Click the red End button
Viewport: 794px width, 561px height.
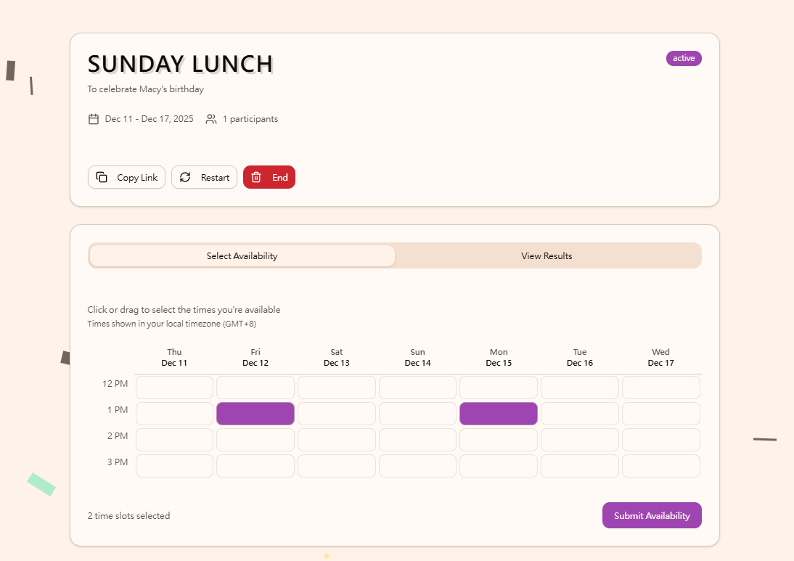(269, 176)
